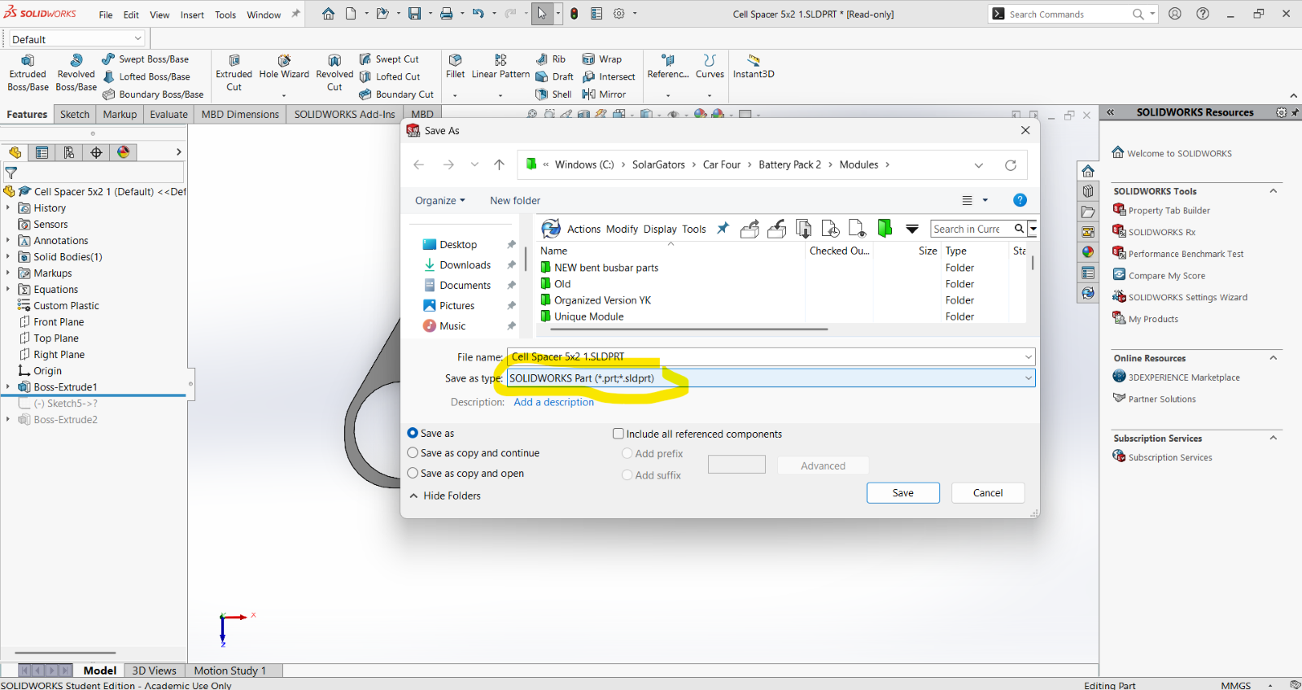Open the Curves tool
This screenshot has height=690, width=1302.
pos(710,68)
